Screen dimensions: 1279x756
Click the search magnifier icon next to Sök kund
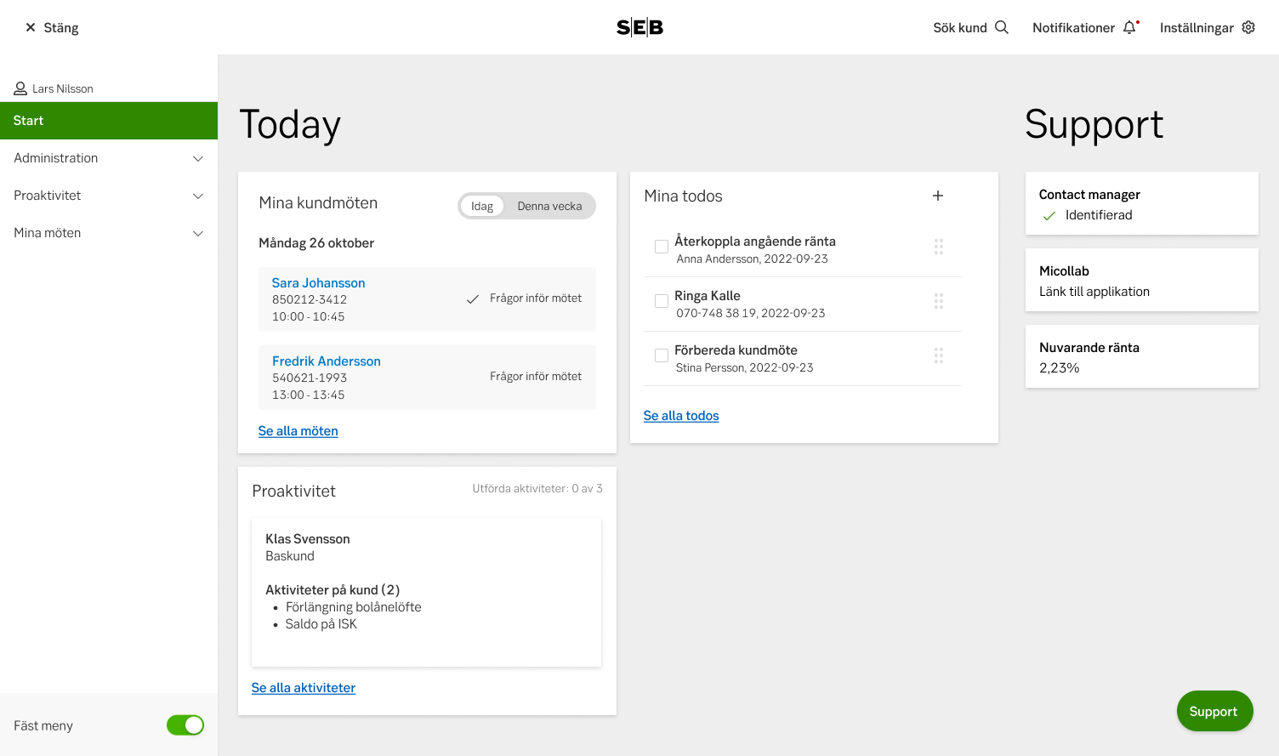tap(1002, 27)
